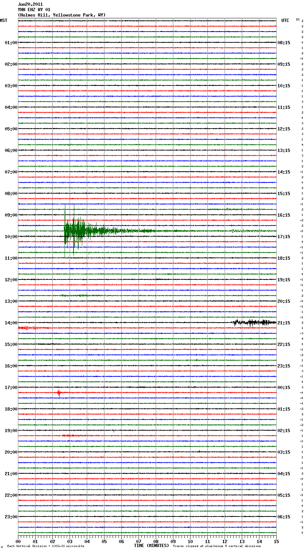Click the 23:00 MST time label
This screenshot has height=551, width=305.
[x=11, y=517]
